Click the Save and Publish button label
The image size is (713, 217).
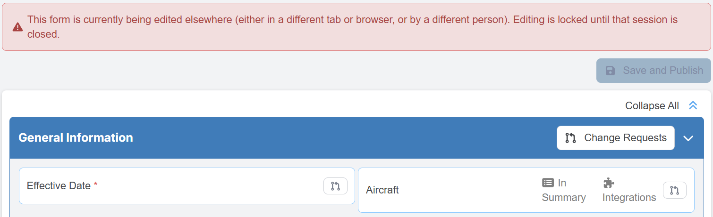click(x=663, y=71)
